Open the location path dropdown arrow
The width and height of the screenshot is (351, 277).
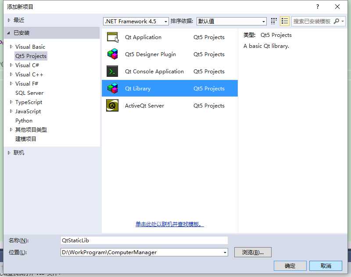tap(225, 252)
